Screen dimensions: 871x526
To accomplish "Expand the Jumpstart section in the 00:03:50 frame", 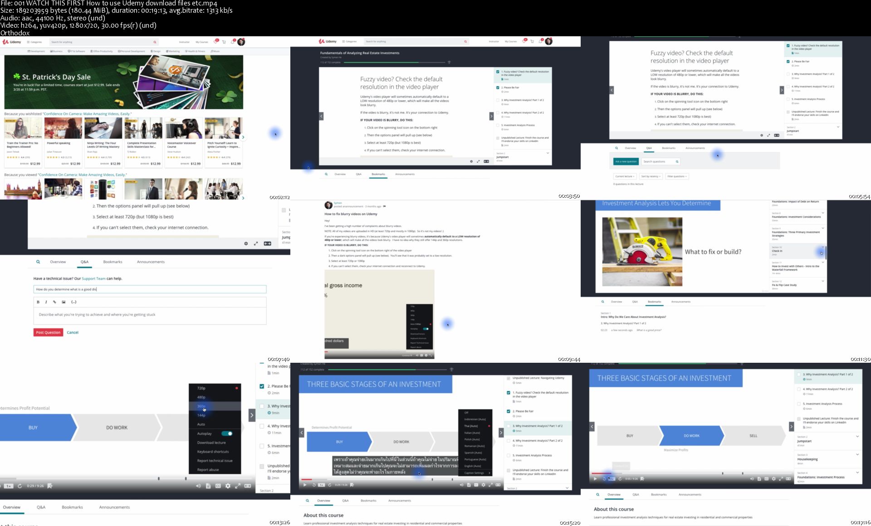I will (548, 153).
